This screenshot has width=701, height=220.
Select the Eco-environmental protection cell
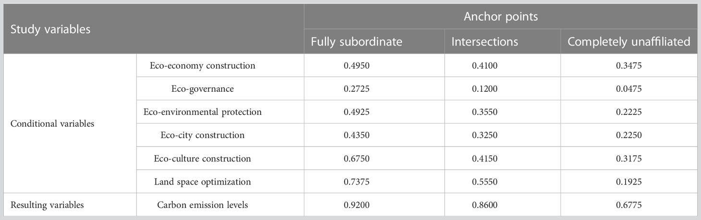[203, 112]
